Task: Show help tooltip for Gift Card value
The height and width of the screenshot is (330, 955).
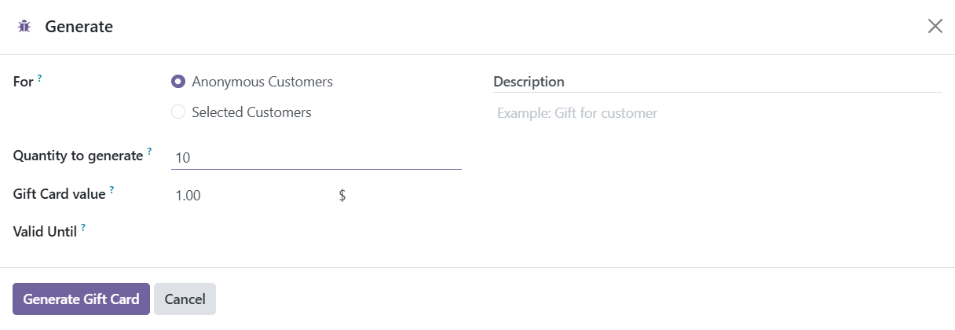Action: tap(112, 189)
